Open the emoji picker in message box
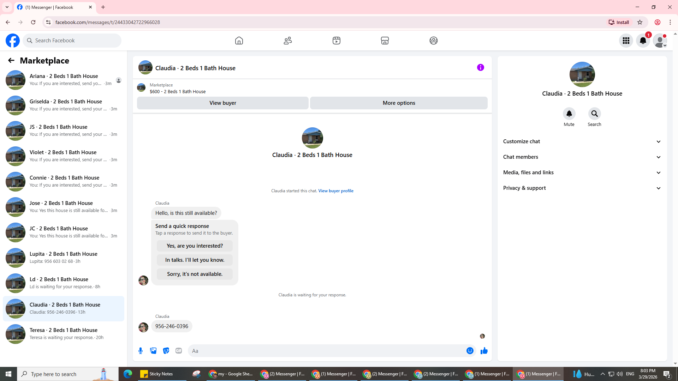The height and width of the screenshot is (381, 678). [x=470, y=351]
